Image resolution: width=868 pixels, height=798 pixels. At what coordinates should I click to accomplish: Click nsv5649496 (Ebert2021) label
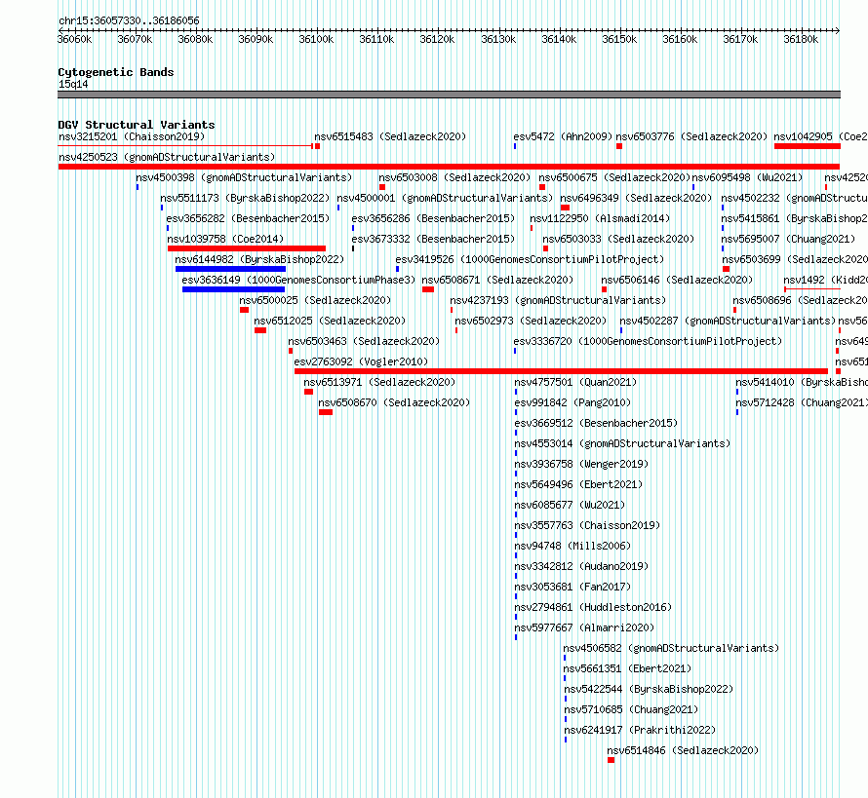578,484
